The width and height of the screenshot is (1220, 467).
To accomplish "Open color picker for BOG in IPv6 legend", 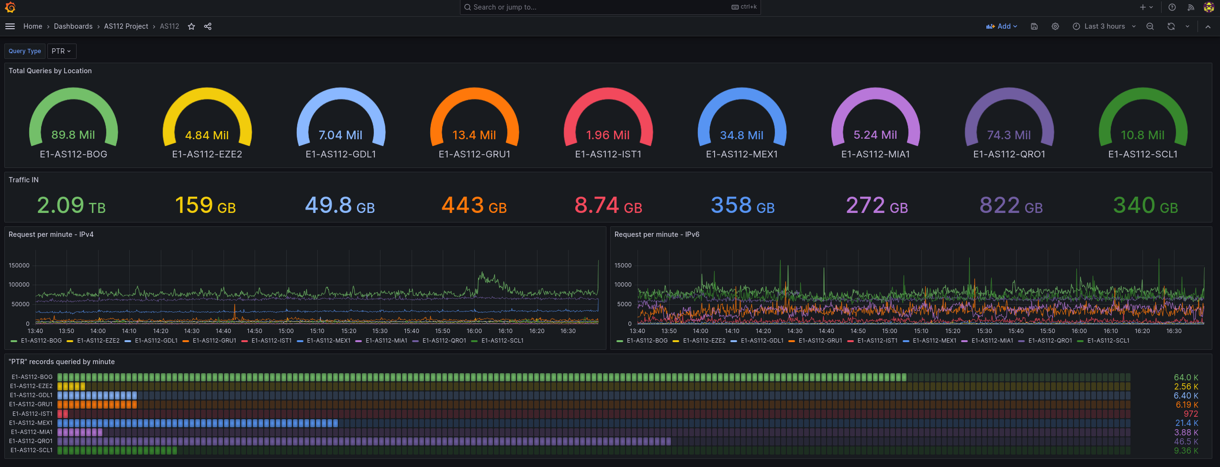I will pyautogui.click(x=620, y=341).
